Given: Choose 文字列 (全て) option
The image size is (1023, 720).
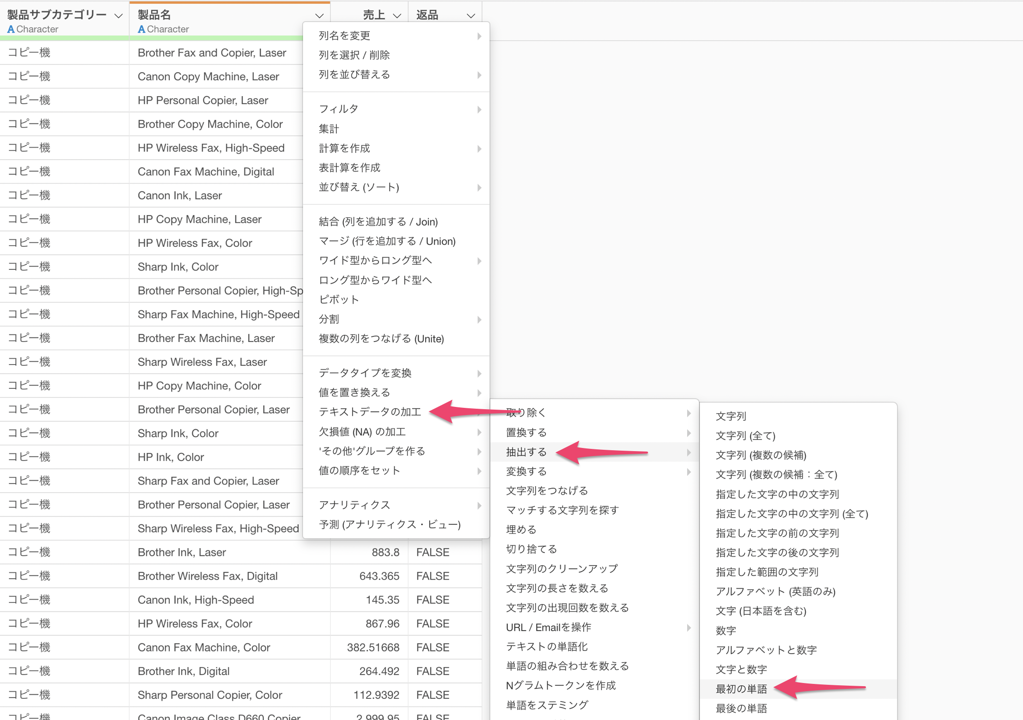Looking at the screenshot, I should (798, 436).
